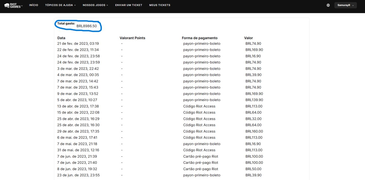
Task: Click the Riot Games logo
Action: (x=12, y=5)
